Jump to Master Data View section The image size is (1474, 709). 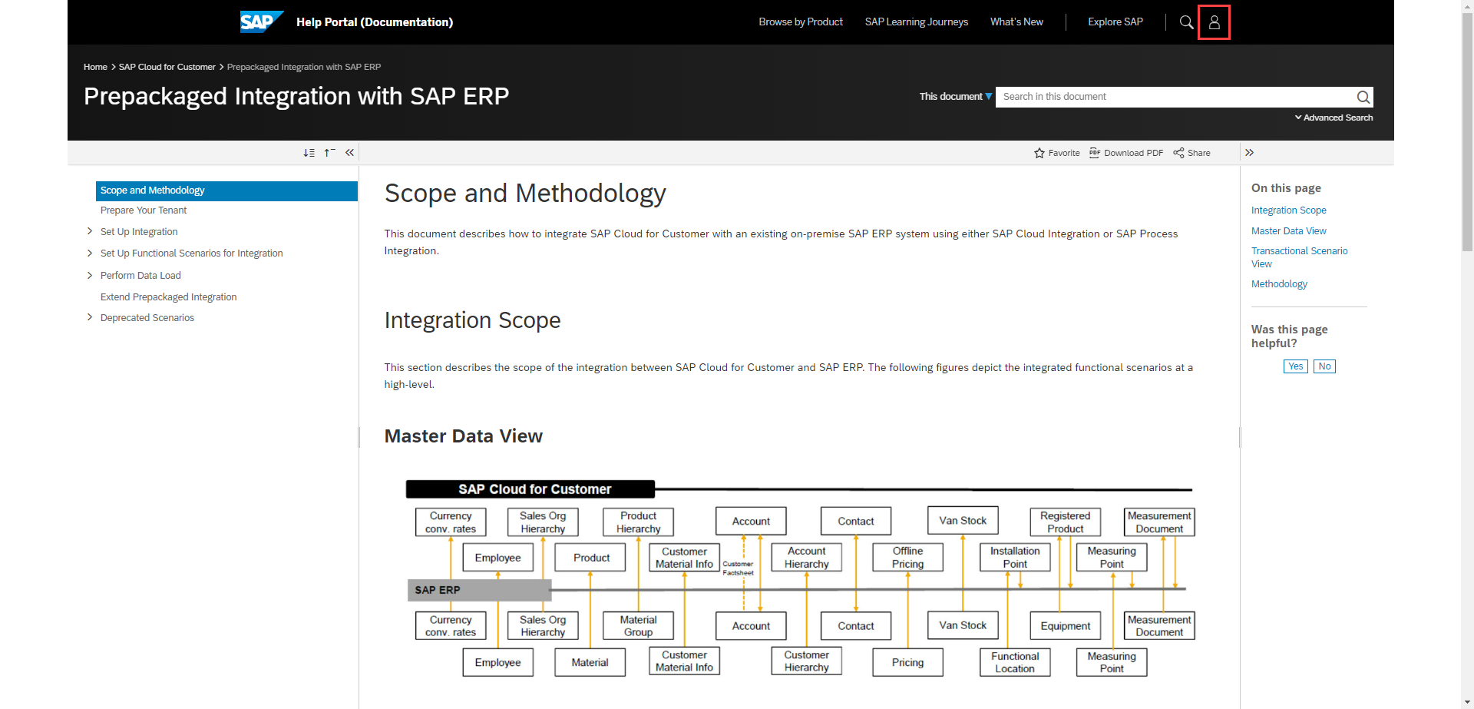coord(1288,231)
